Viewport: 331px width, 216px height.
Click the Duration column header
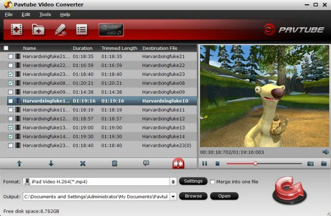tap(83, 48)
